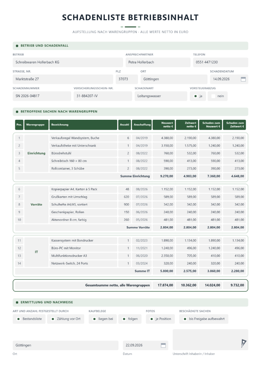
Task: Click 'Netzwerk-Switch, 24 Ports' cell
Action: point(83,264)
